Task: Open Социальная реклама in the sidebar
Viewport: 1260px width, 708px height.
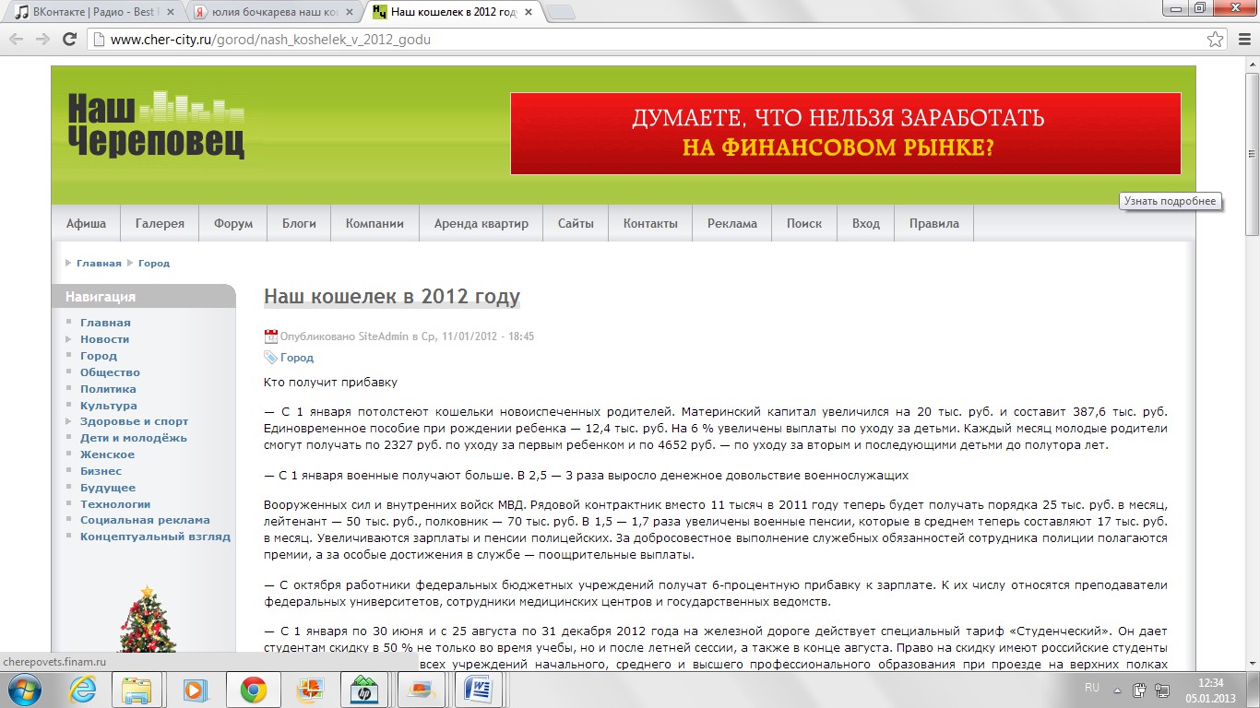Action: coord(145,520)
